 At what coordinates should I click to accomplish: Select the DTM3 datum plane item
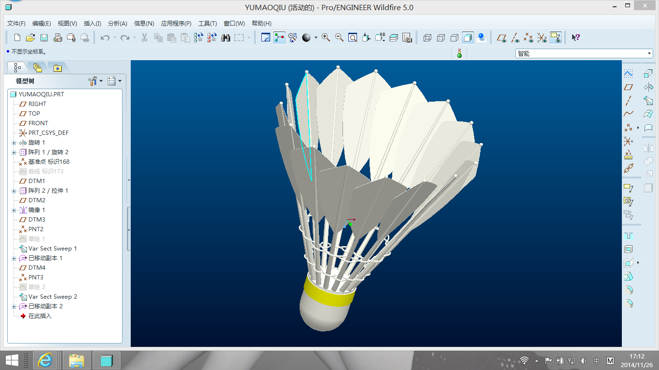pos(37,220)
